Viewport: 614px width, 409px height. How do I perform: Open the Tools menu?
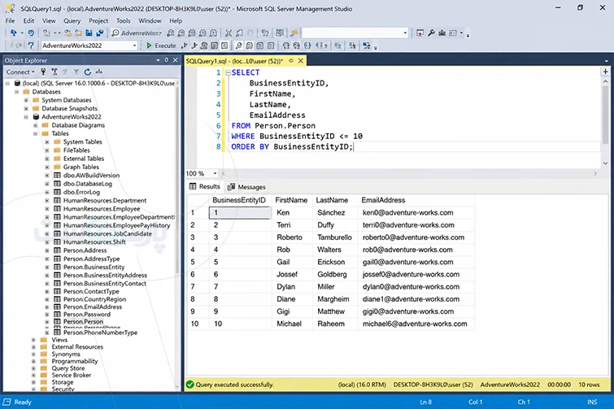[123, 21]
